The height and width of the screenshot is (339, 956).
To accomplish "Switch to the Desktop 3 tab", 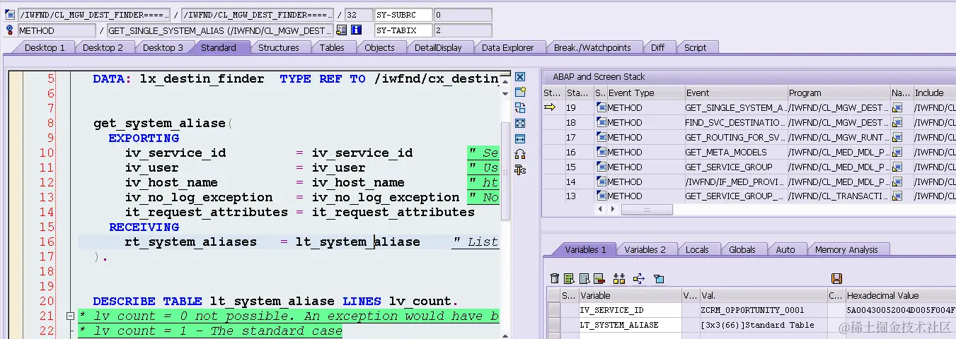I will pos(163,47).
